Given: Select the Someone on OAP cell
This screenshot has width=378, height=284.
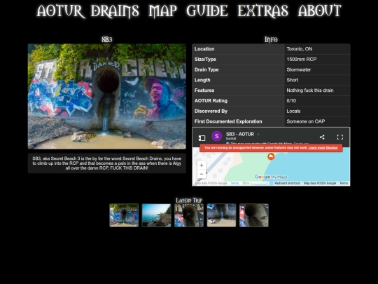Looking at the screenshot, I should tap(317, 121).
